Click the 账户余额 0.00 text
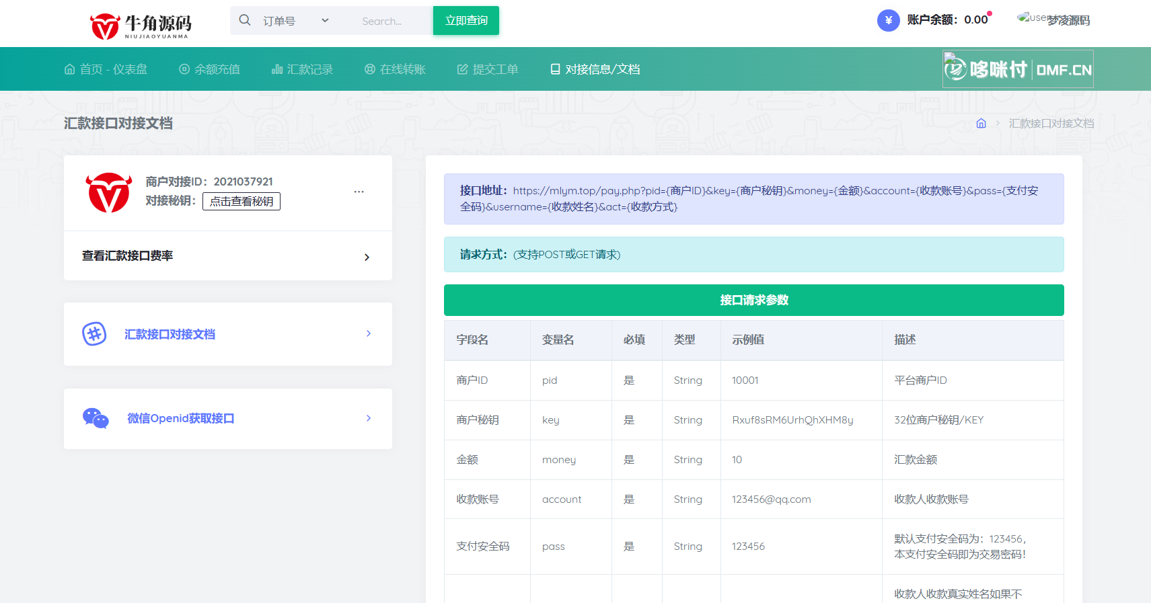This screenshot has width=1151, height=603. coord(947,19)
